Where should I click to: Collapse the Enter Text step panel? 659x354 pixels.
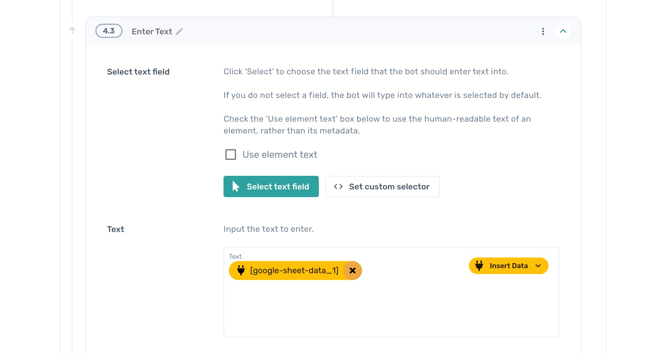click(x=563, y=31)
